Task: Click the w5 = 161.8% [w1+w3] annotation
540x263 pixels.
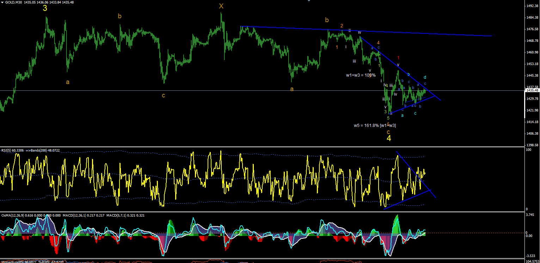Action: (x=375, y=125)
